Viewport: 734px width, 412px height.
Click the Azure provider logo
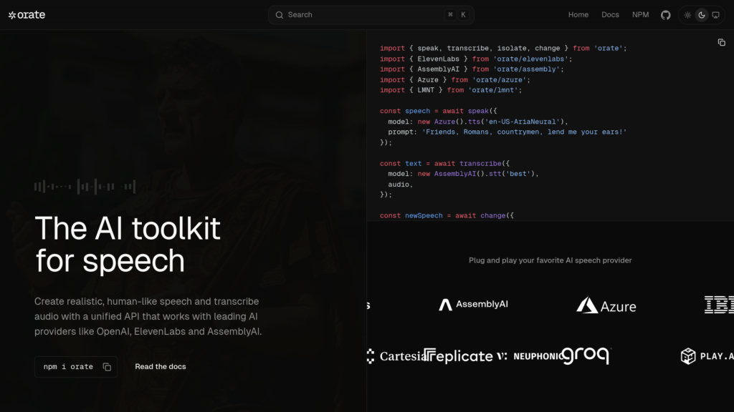tap(606, 305)
